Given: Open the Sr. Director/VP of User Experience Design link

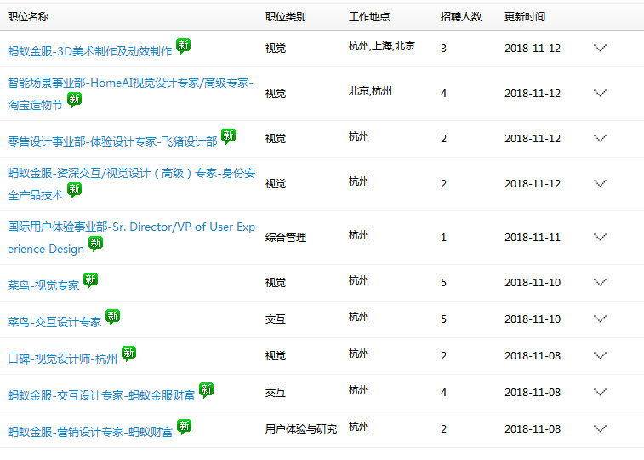Looking at the screenshot, I should pyautogui.click(x=131, y=238).
